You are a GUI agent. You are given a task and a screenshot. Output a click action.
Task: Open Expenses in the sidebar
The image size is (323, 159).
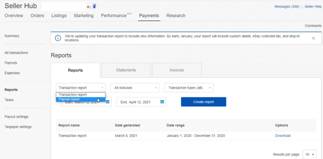click(12, 73)
